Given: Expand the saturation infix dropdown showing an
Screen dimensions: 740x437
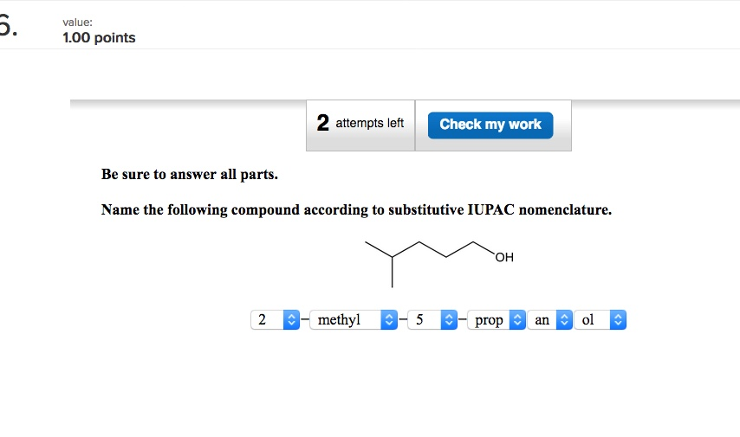Looking at the screenshot, I should click(543, 320).
